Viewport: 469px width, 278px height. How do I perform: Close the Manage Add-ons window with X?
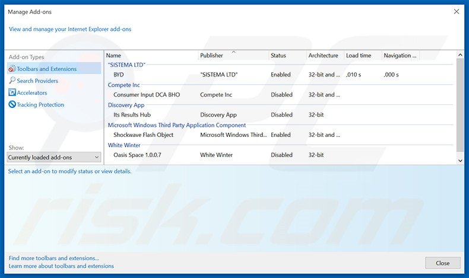tap(457, 12)
